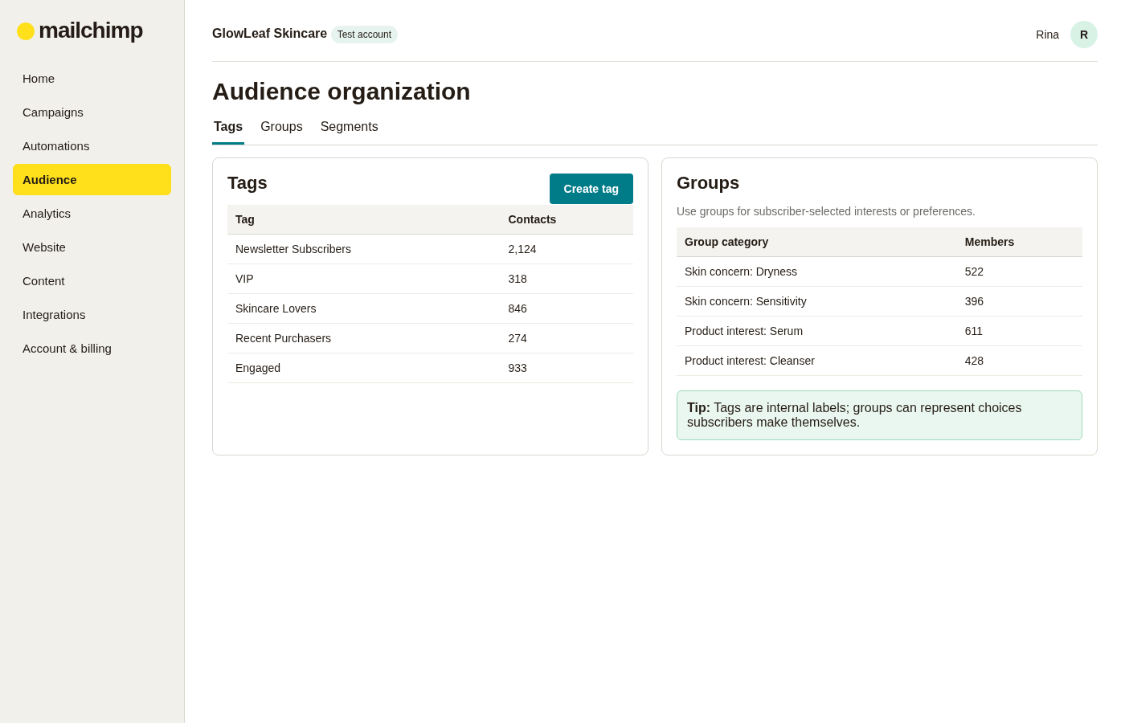Click the 522 members value
Viewport: 1125px width, 723px height.
pos(974,272)
